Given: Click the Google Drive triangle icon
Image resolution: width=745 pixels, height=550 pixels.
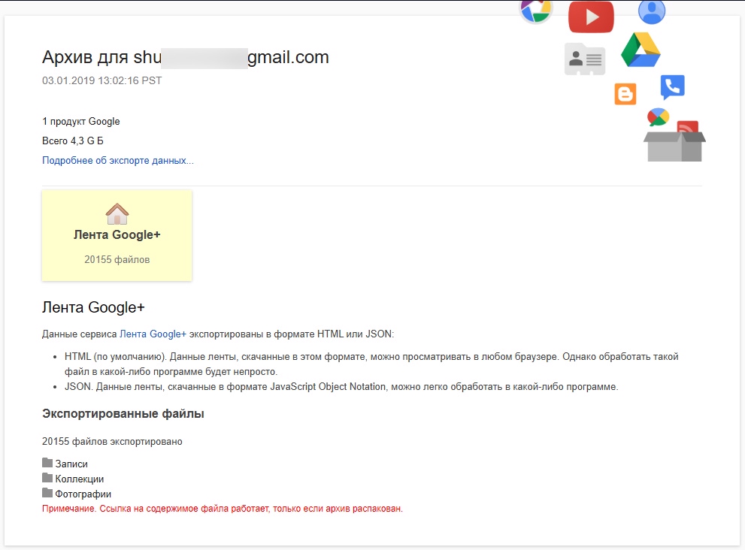Looking at the screenshot, I should (641, 52).
